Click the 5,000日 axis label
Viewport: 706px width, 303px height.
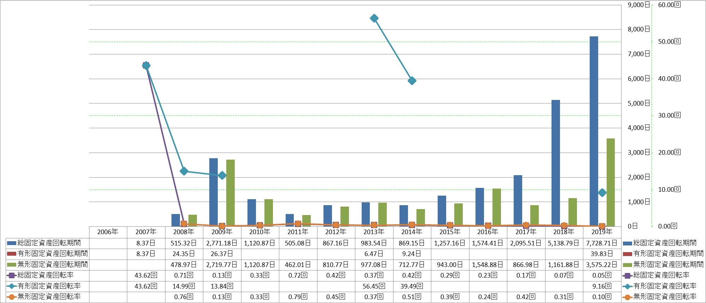pos(638,103)
